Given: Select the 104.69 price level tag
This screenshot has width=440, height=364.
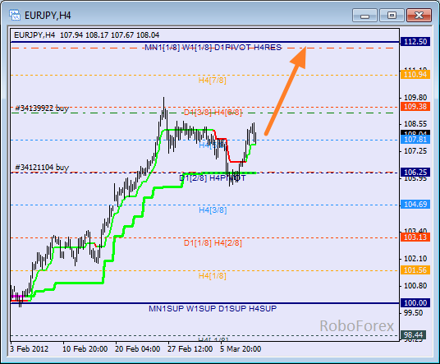Looking at the screenshot, I should pyautogui.click(x=415, y=205).
